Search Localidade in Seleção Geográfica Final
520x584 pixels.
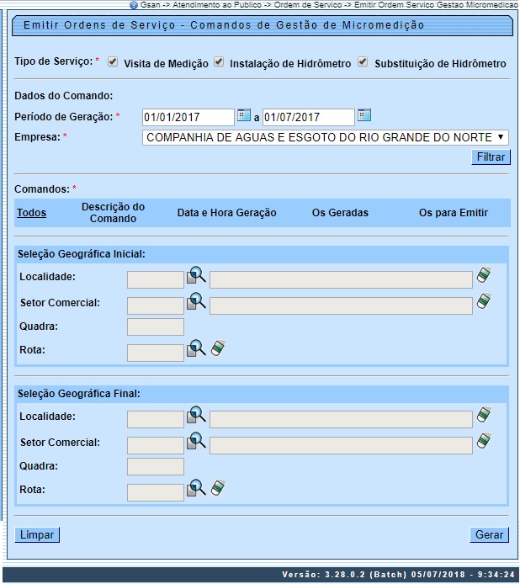click(196, 416)
